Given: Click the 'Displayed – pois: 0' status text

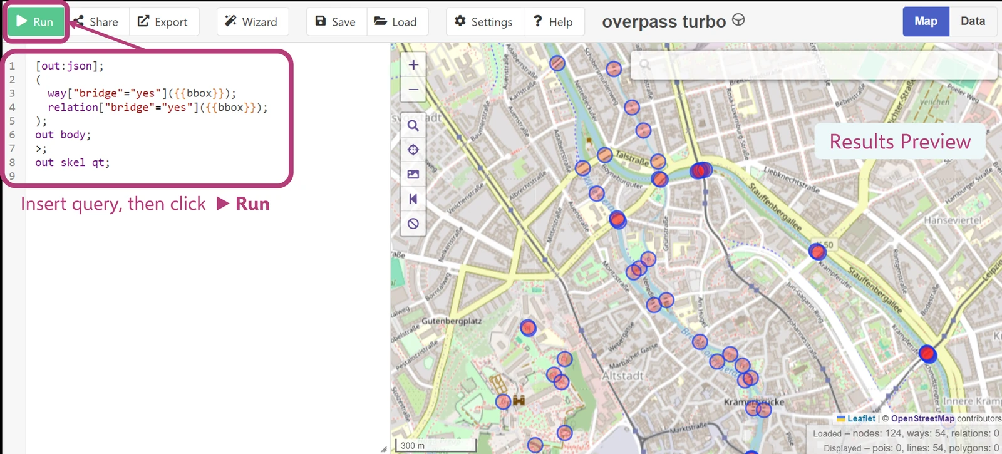Looking at the screenshot, I should point(911,448).
